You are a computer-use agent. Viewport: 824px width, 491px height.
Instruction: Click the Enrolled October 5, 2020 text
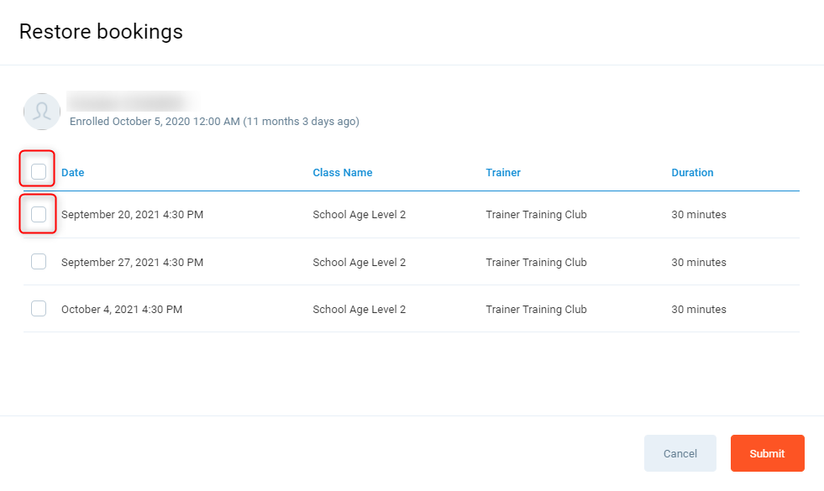pos(214,122)
